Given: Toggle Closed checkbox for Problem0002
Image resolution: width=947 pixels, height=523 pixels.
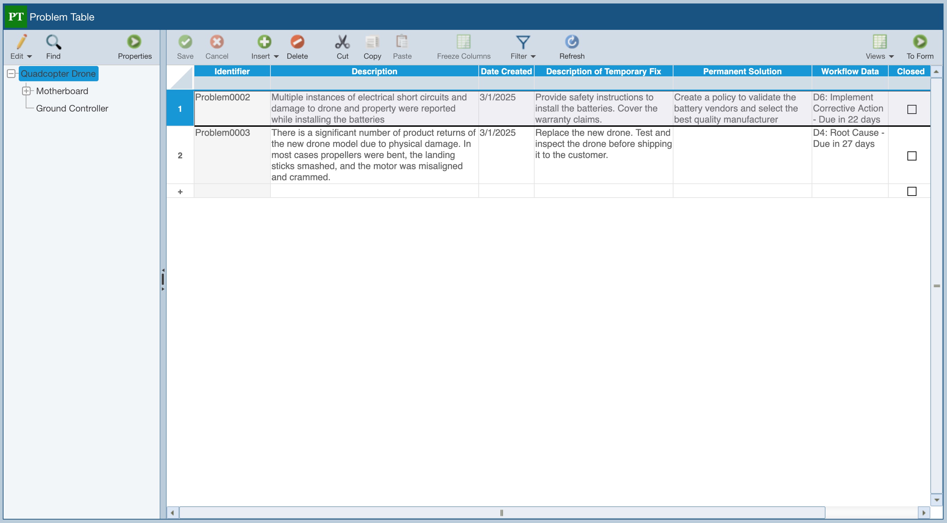Looking at the screenshot, I should tap(912, 109).
